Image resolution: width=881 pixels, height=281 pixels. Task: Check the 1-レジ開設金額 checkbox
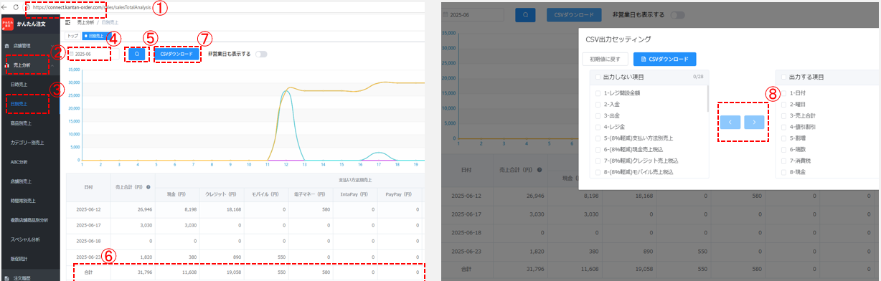click(x=598, y=93)
